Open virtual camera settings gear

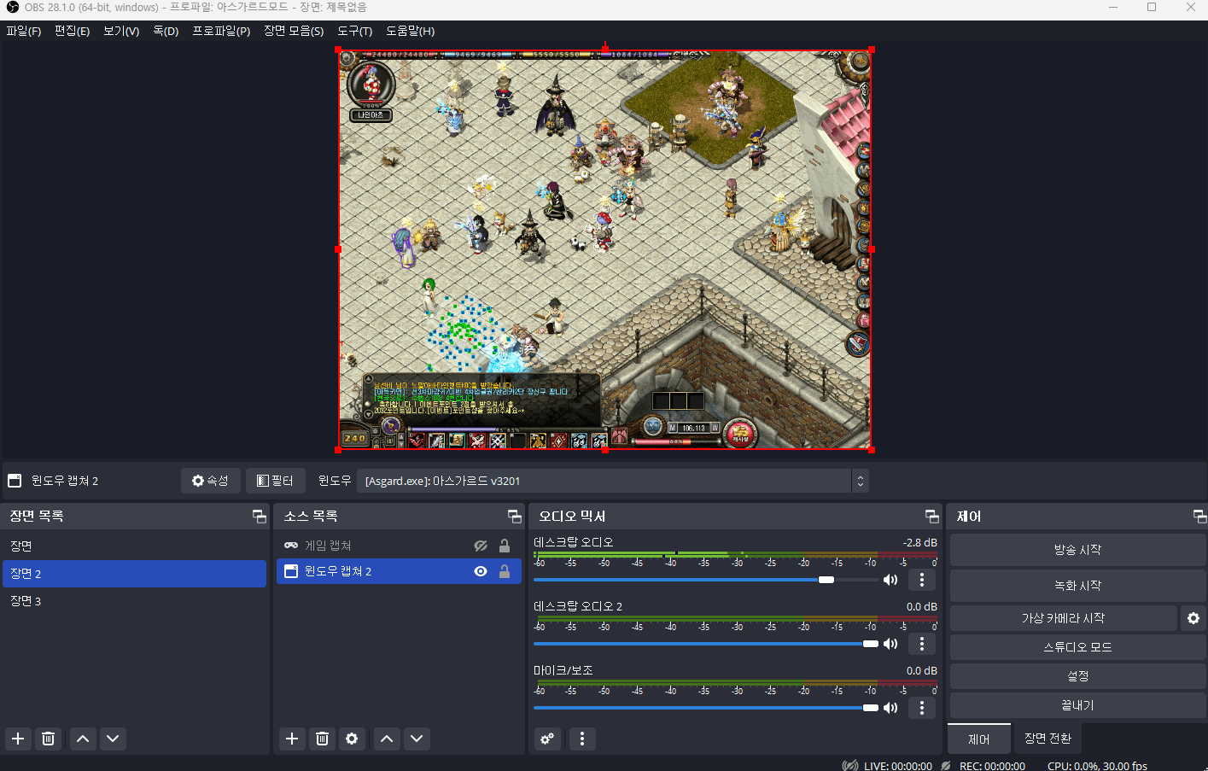[x=1193, y=618]
